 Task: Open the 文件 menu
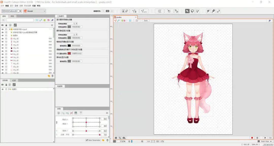[2, 6]
